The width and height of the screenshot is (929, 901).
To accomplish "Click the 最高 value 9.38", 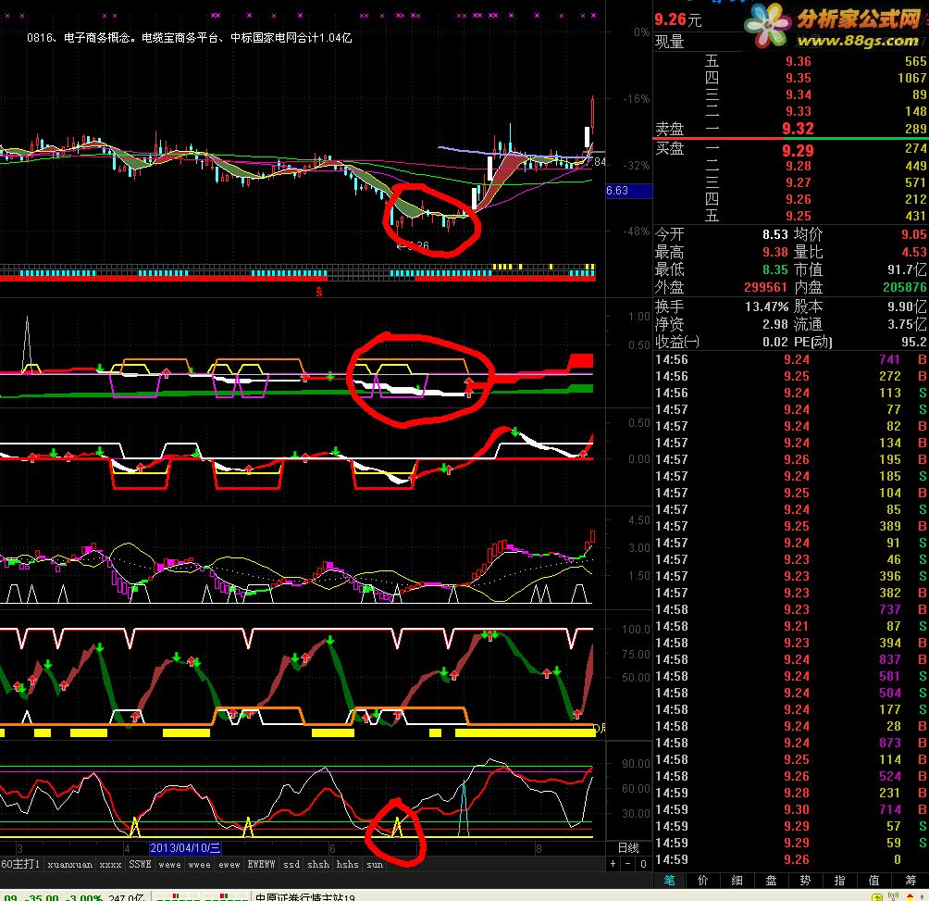I will tap(775, 253).
